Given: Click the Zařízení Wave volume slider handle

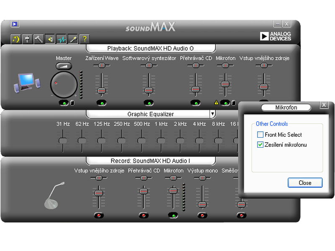Looking at the screenshot, I should click(x=102, y=90).
